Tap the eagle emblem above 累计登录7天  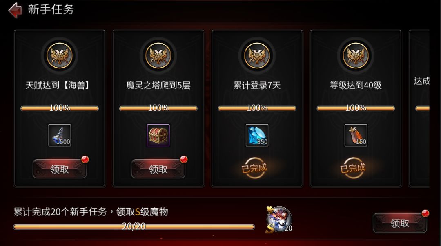(x=257, y=55)
